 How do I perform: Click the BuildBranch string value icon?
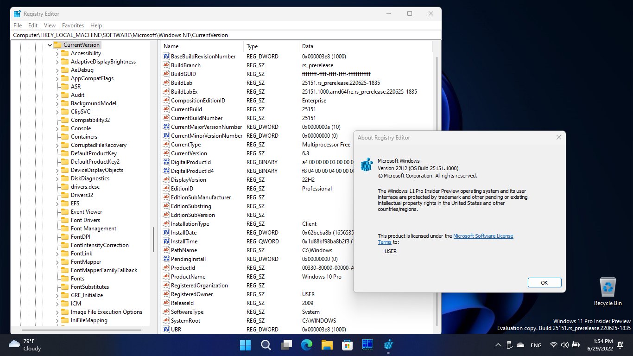pyautogui.click(x=166, y=65)
